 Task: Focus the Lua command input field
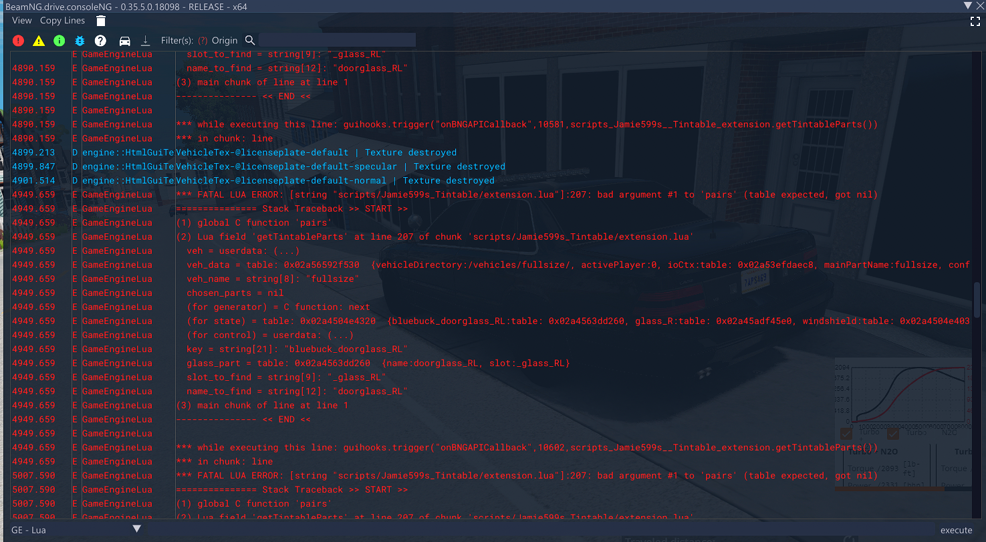tap(539, 530)
